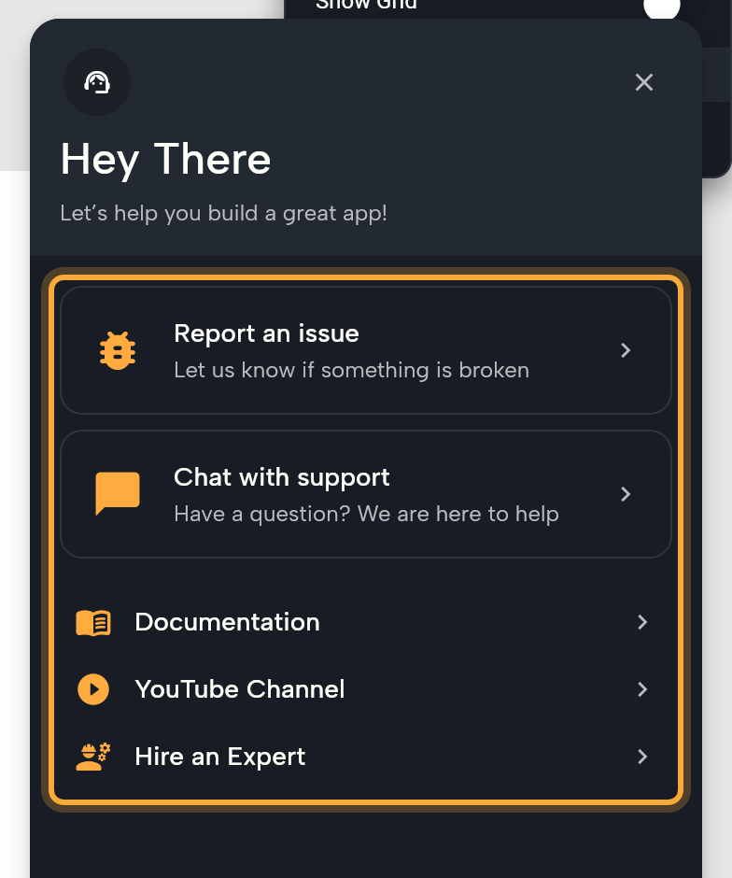Open the Hire an Expert link
This screenshot has width=732, height=878.
[366, 757]
